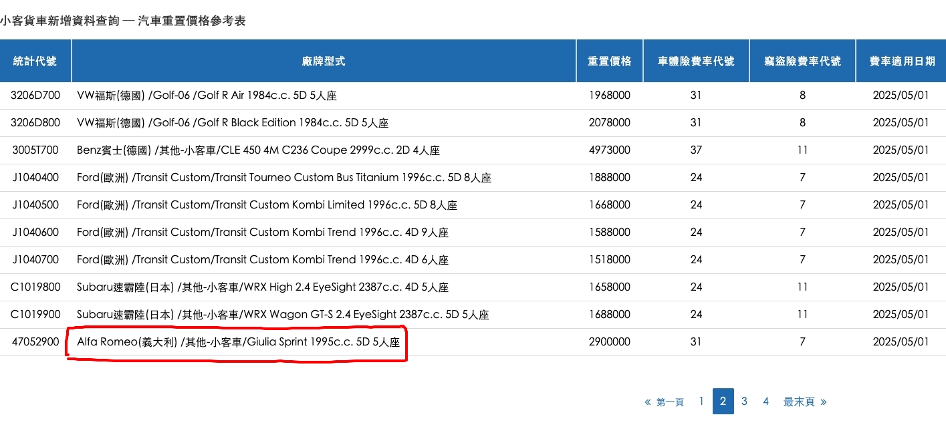Click Transit Tourneo Custom Bus Titanium row text
The height and width of the screenshot is (435, 946).
[x=284, y=178]
